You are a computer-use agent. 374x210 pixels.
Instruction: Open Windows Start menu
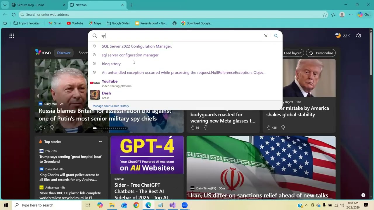coord(6,205)
